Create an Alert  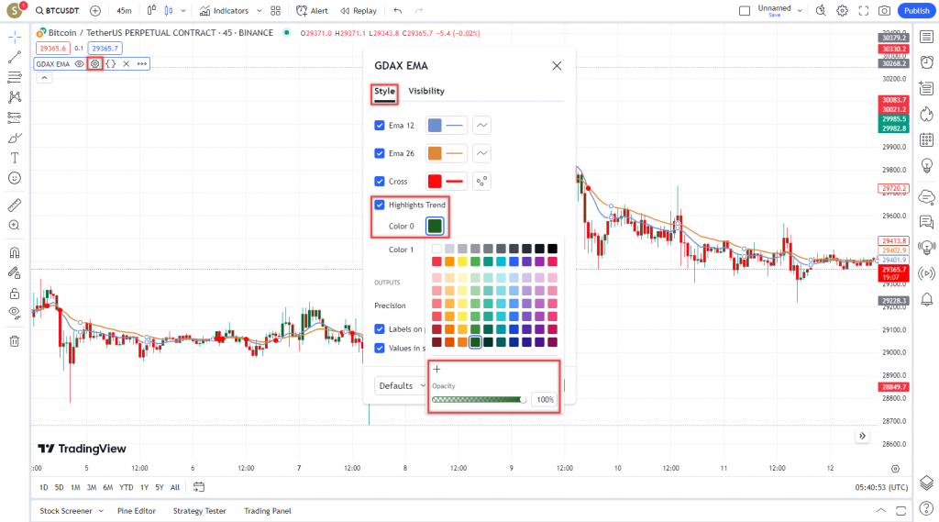coord(313,11)
